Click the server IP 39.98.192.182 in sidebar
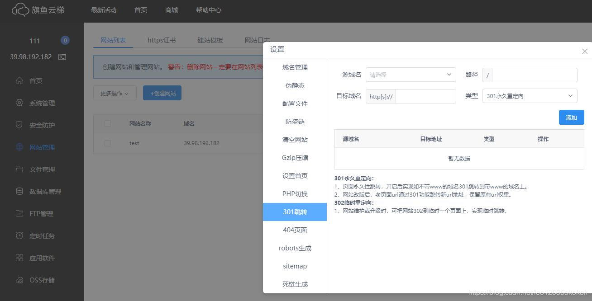The width and height of the screenshot is (592, 301). pyautogui.click(x=31, y=57)
